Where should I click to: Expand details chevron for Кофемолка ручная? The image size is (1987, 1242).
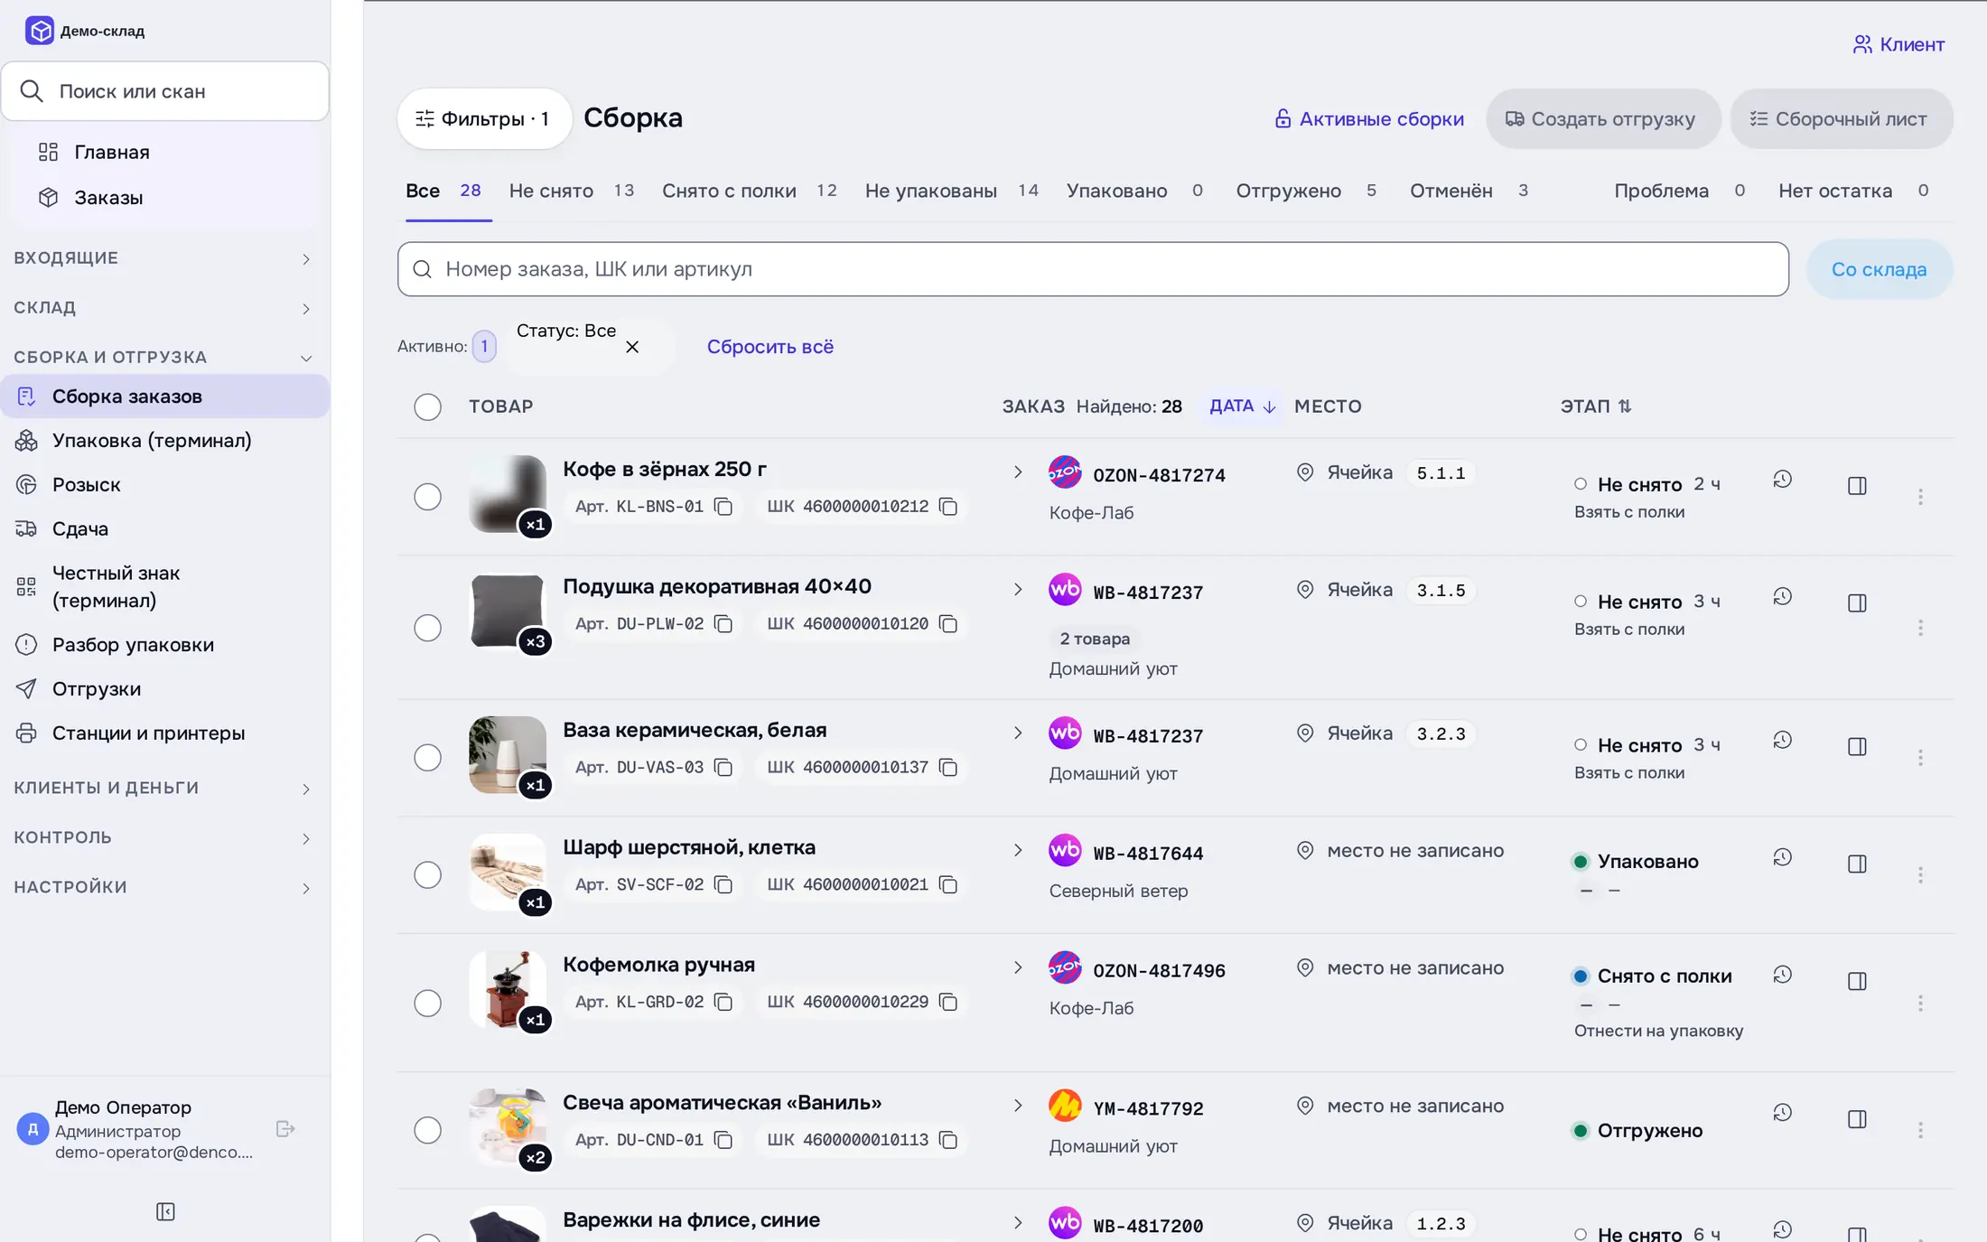click(1018, 967)
